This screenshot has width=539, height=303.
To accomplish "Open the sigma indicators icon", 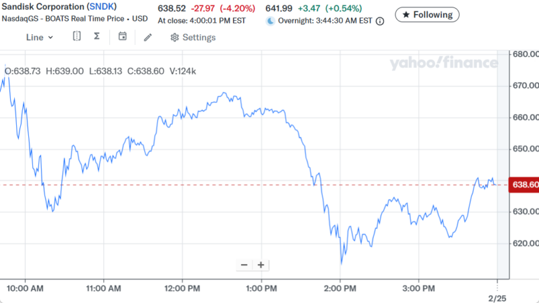I will pyautogui.click(x=97, y=36).
